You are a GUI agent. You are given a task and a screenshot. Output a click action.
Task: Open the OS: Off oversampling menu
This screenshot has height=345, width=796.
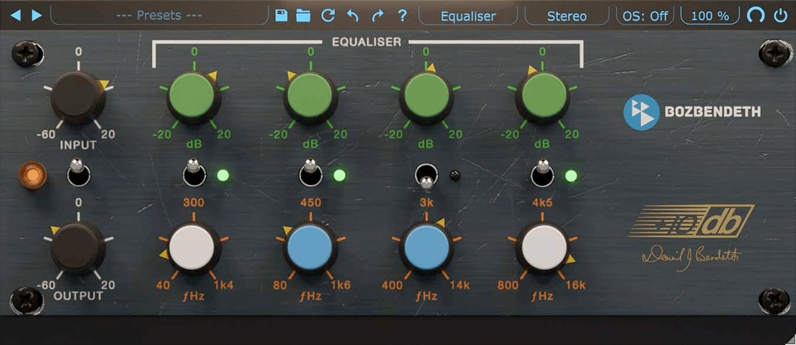[x=645, y=15]
